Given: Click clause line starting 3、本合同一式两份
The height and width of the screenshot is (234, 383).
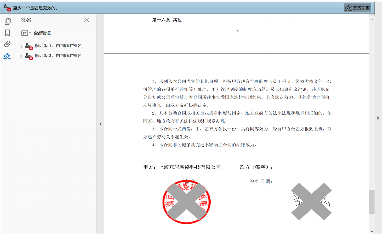Looking at the screenshot, I should tap(242, 129).
